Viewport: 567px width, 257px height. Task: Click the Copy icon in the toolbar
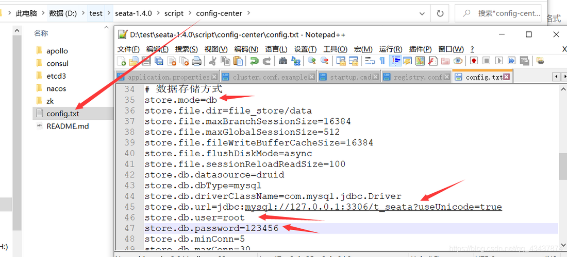point(225,61)
